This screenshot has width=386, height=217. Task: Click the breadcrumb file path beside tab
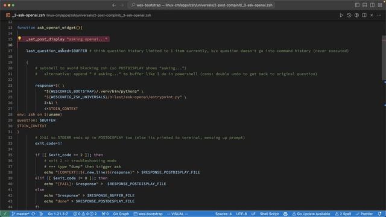(99, 15)
